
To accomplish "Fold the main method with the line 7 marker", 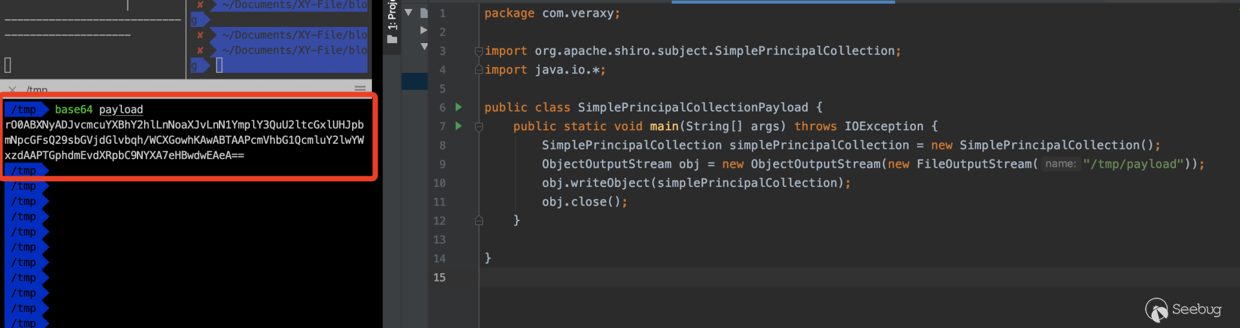I will 479,126.
